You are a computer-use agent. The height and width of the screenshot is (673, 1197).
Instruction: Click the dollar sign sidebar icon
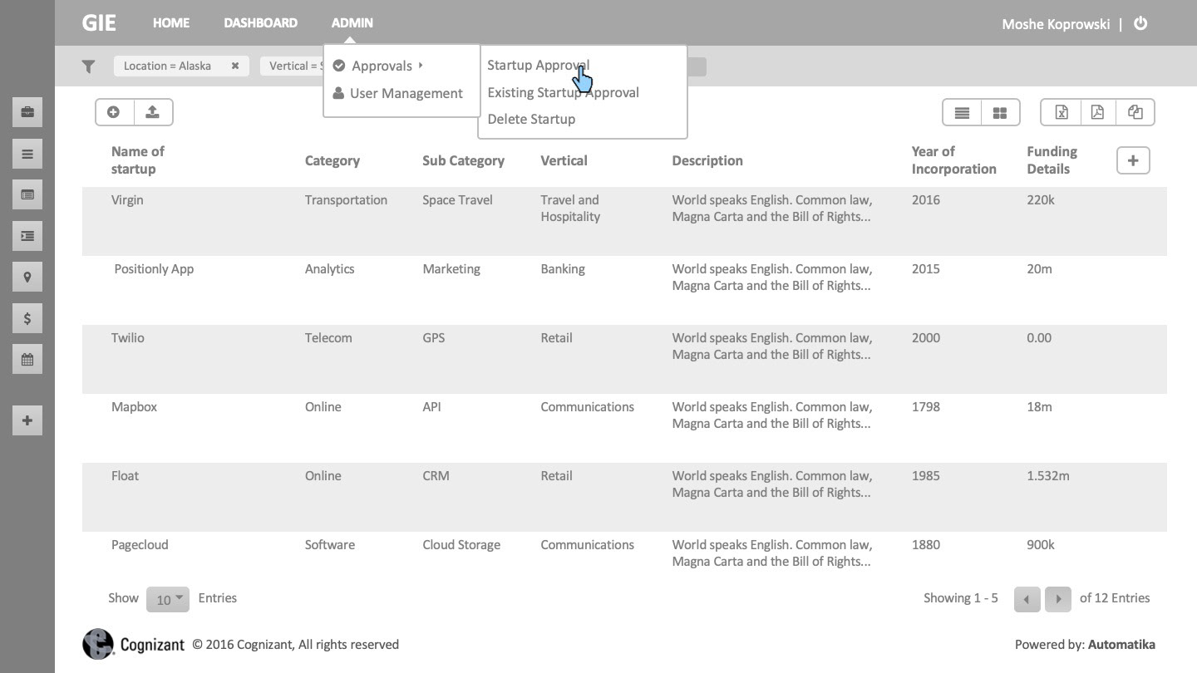click(x=27, y=318)
